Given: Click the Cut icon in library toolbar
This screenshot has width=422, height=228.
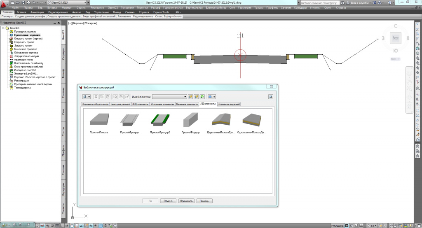Looking at the screenshot, I should pyautogui.click(x=96, y=97).
